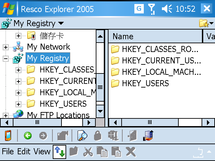The width and height of the screenshot is (215, 161).
Task: Click list pane scroll right arrow
Action: (208, 122)
